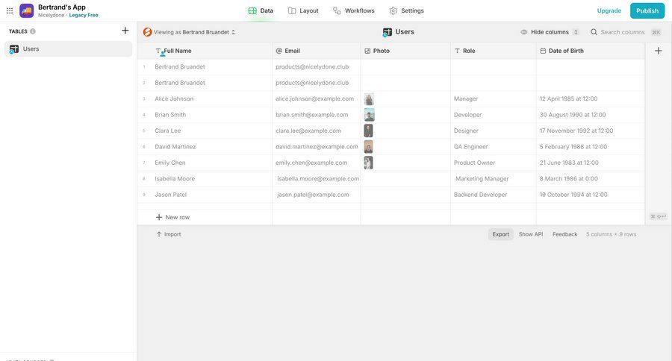This screenshot has width=672, height=361.
Task: Select the emily.chen@example.com cell
Action: pyautogui.click(x=317, y=163)
